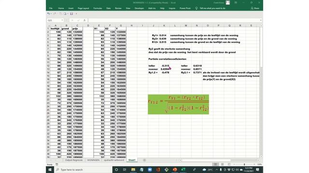Image resolution: width=309 pixels, height=173 pixels.
Task: Click the PowerPoint icon on the taskbar
Action: (175, 170)
